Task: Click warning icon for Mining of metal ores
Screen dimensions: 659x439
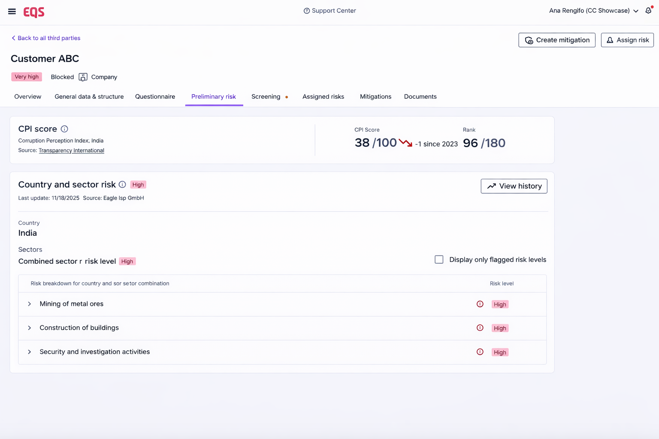Action: tap(480, 304)
